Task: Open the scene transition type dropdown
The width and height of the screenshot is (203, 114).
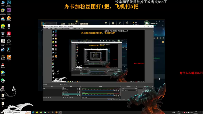Action: pos(128,88)
